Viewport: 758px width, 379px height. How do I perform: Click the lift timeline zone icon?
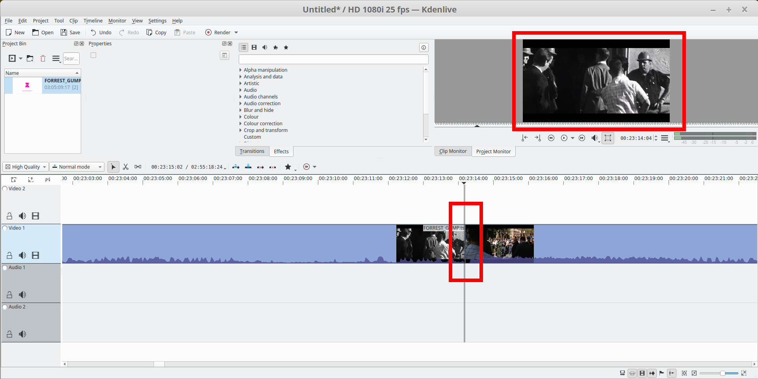coord(273,167)
